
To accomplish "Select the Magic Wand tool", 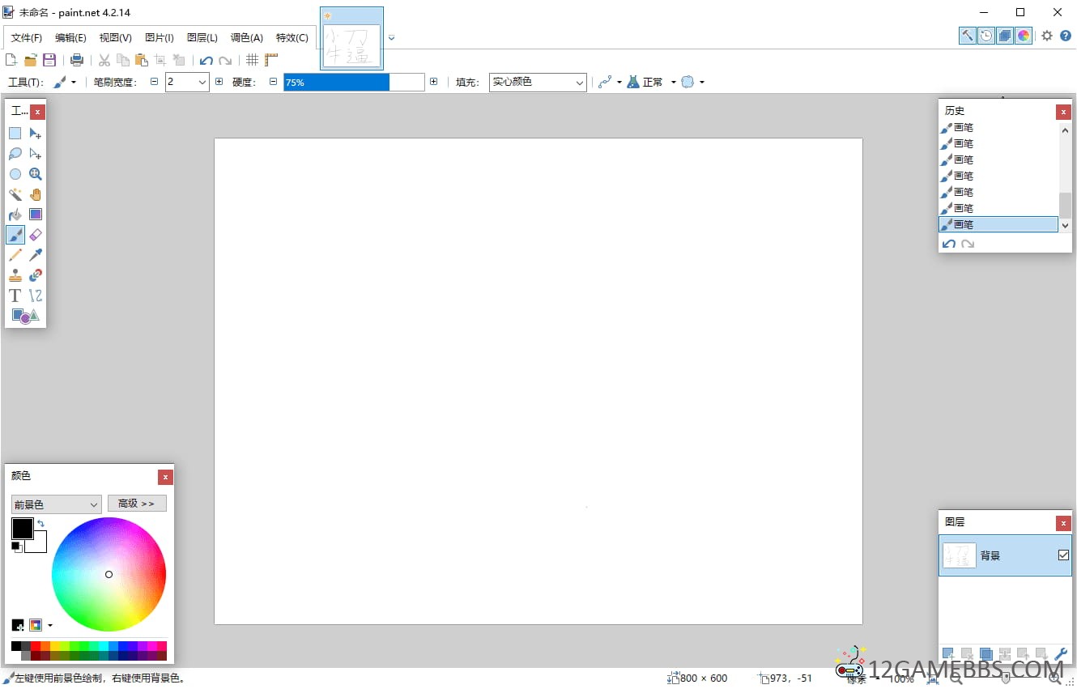I will (x=15, y=194).
